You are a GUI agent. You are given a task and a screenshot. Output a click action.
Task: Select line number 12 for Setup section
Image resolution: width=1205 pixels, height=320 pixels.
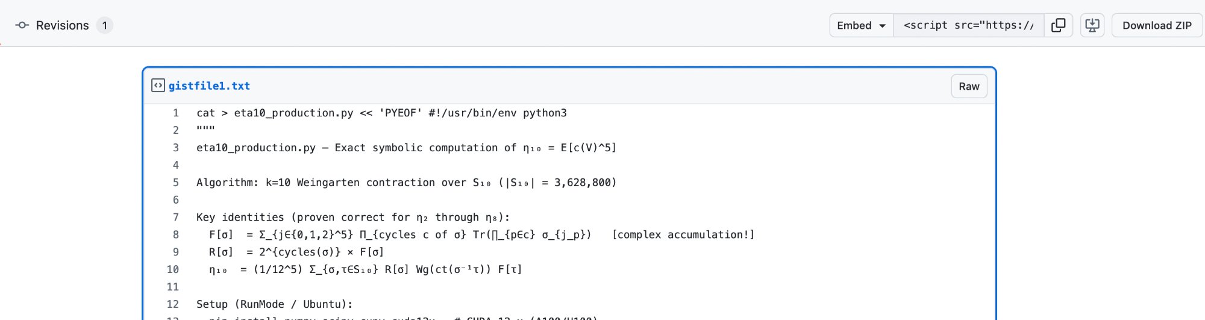point(173,304)
